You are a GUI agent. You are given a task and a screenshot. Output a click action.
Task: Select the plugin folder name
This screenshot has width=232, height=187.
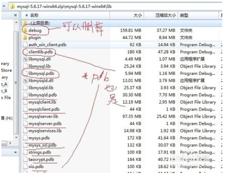tap(35, 38)
